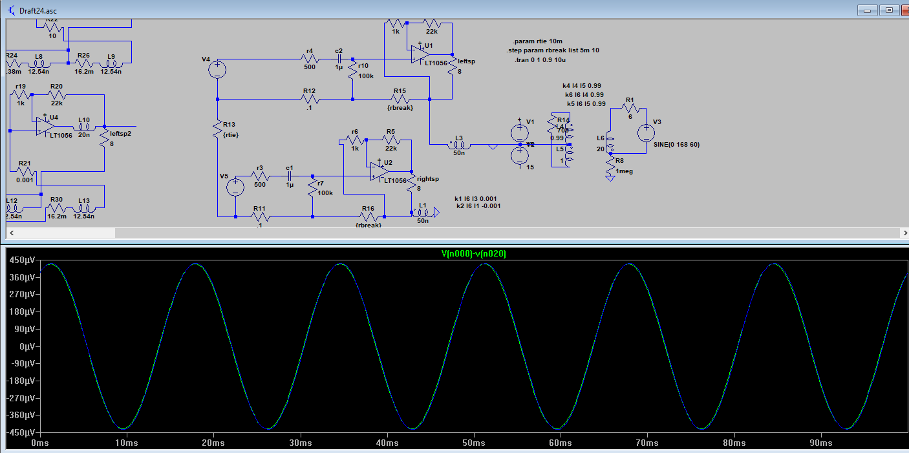Click the LTspice schematic icon in the title bar
909x453 pixels.
[x=10, y=10]
